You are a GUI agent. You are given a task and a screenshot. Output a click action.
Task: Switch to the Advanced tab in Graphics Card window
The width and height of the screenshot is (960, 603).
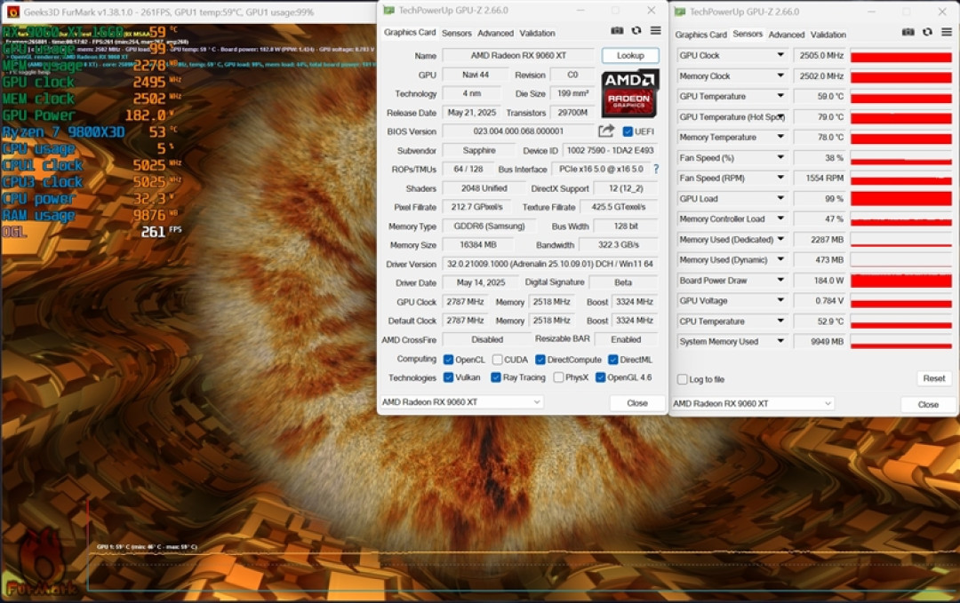coord(495,33)
